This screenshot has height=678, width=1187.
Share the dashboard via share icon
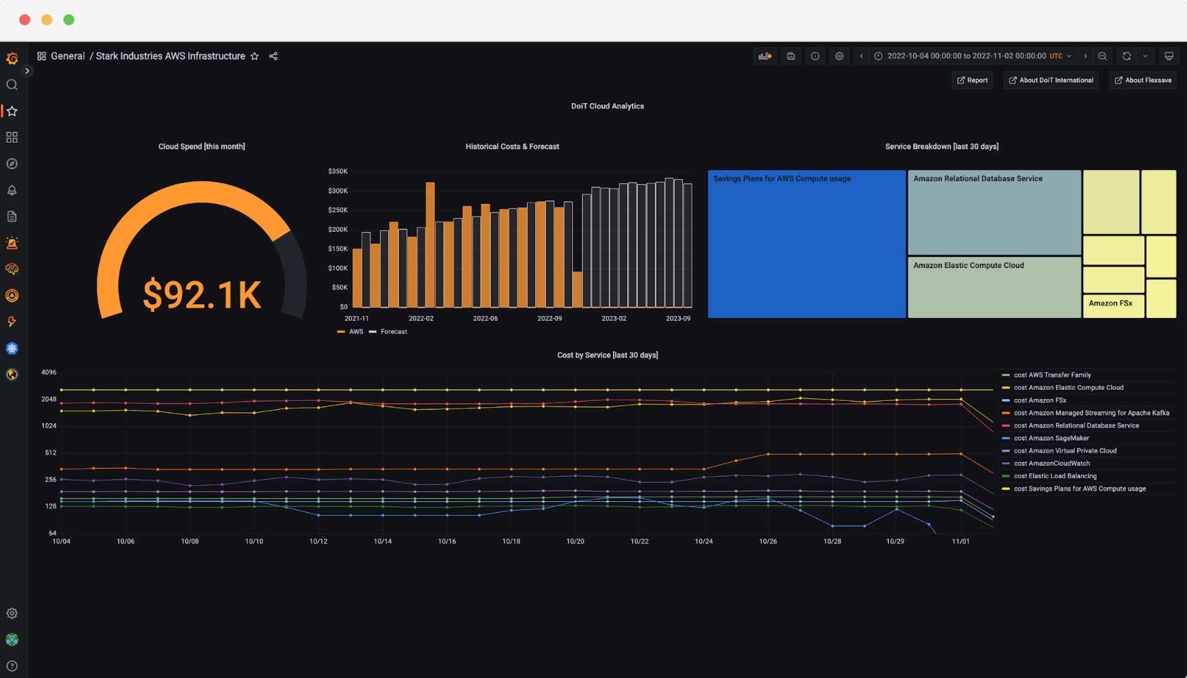coord(273,56)
